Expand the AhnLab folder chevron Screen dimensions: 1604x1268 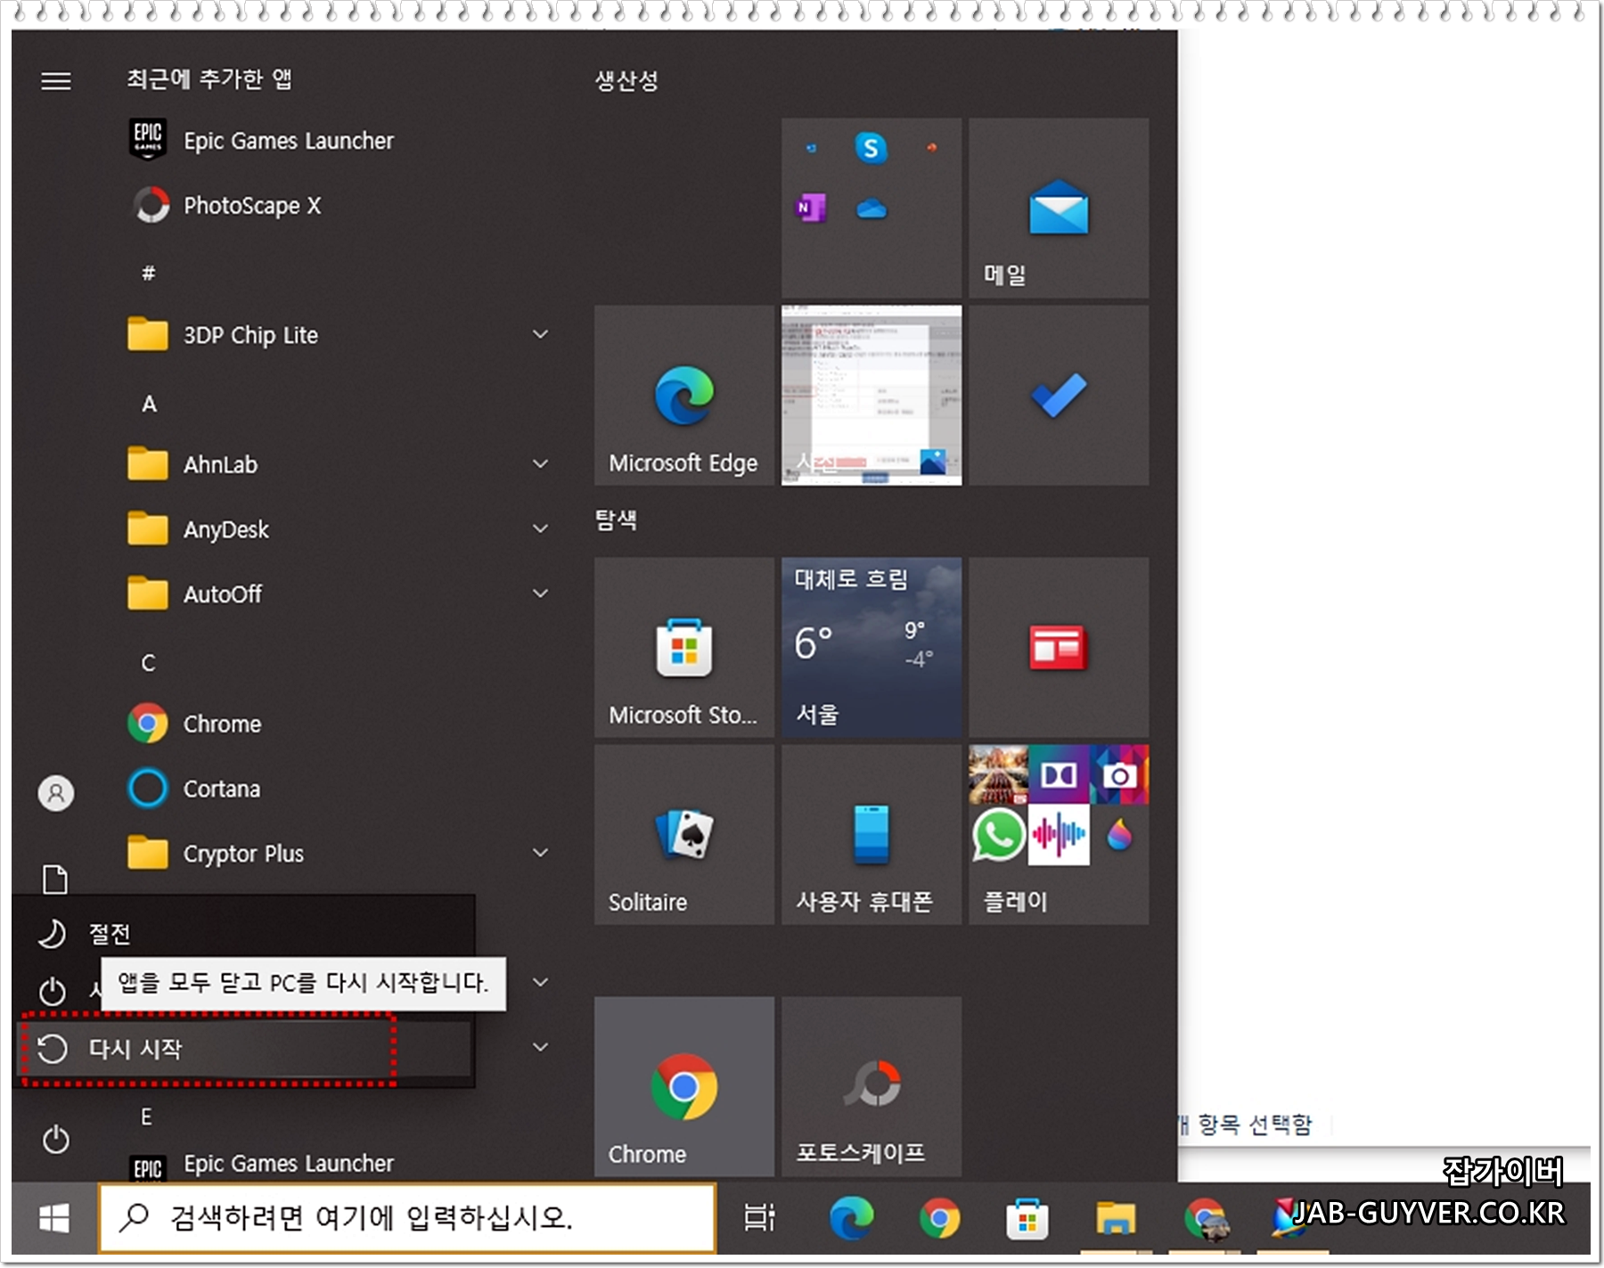[x=540, y=463]
